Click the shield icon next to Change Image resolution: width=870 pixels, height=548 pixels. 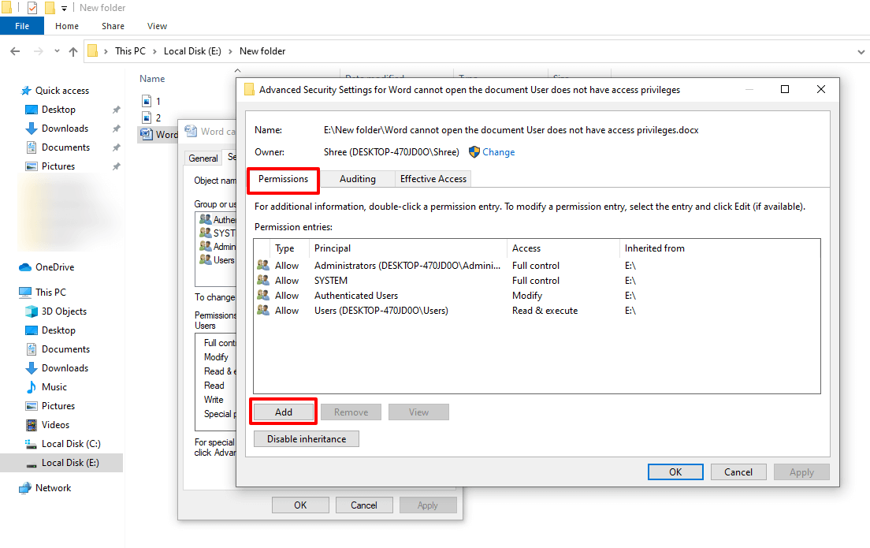click(x=474, y=152)
